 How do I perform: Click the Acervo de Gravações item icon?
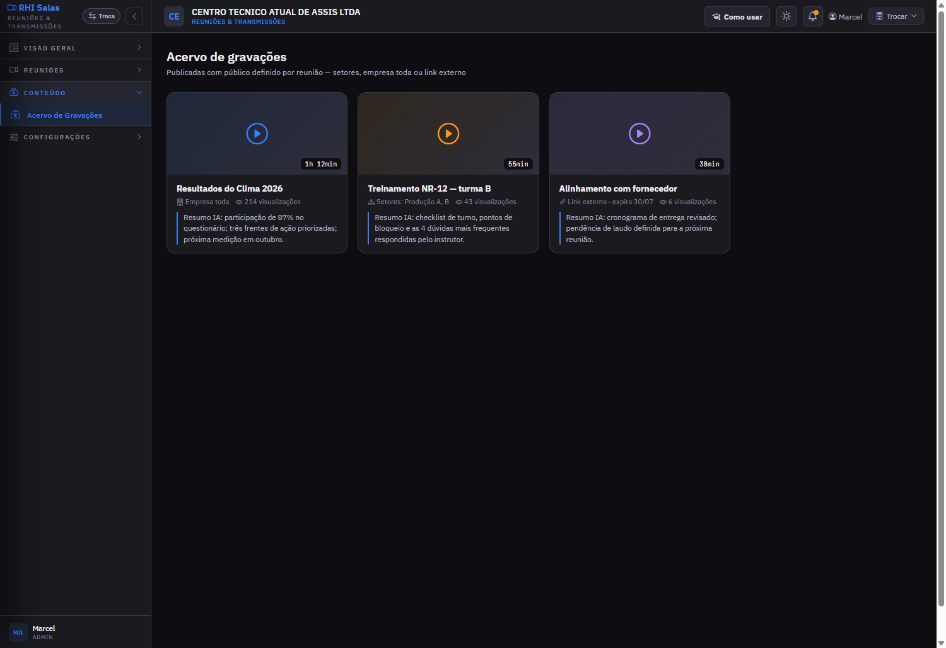click(16, 115)
